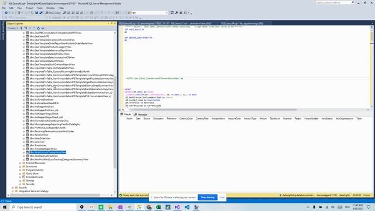Click the Save All icon in toolbar
This screenshot has width=375, height=211.
41,13
